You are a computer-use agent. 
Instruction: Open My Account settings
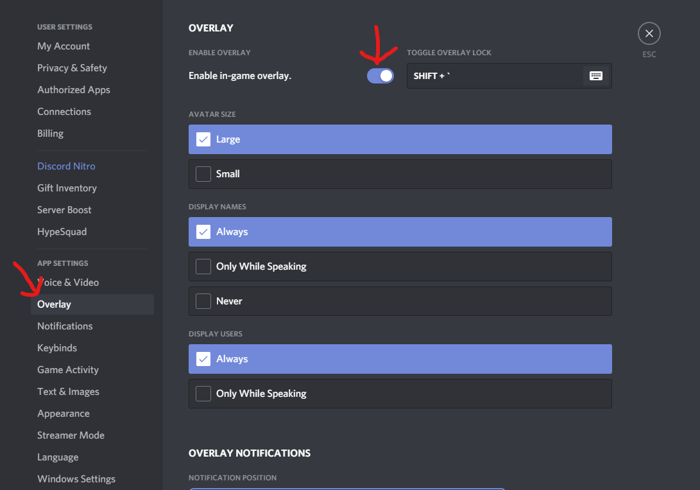click(64, 46)
